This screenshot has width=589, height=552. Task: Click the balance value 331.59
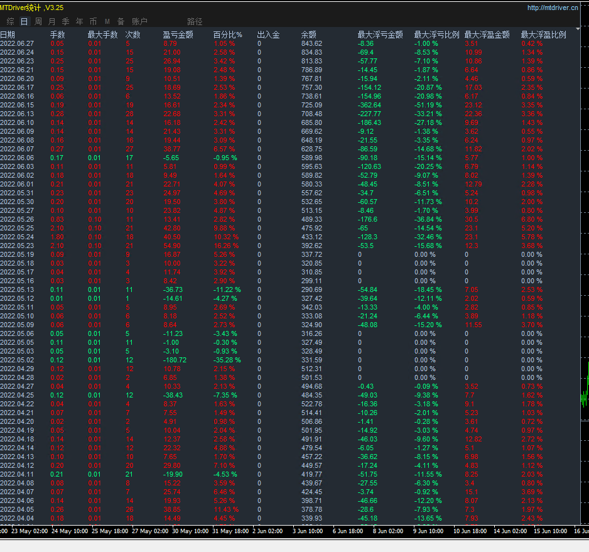311,360
